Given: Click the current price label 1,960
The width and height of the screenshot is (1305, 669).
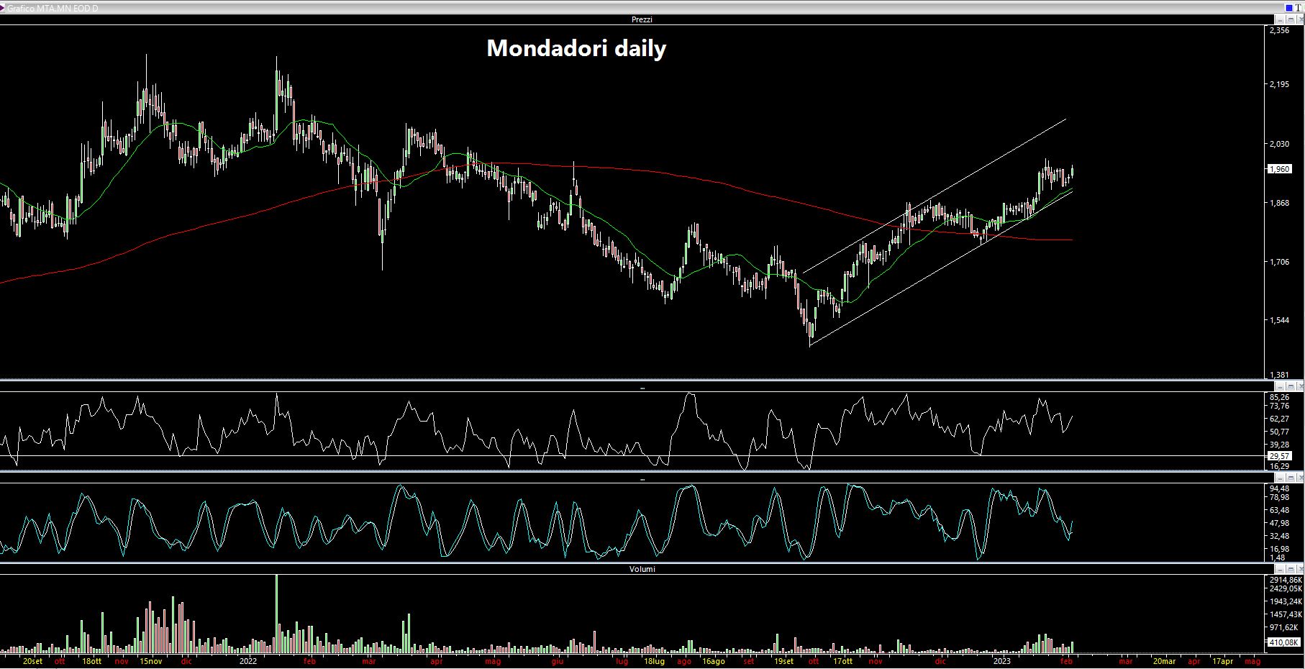Looking at the screenshot, I should [1280, 169].
